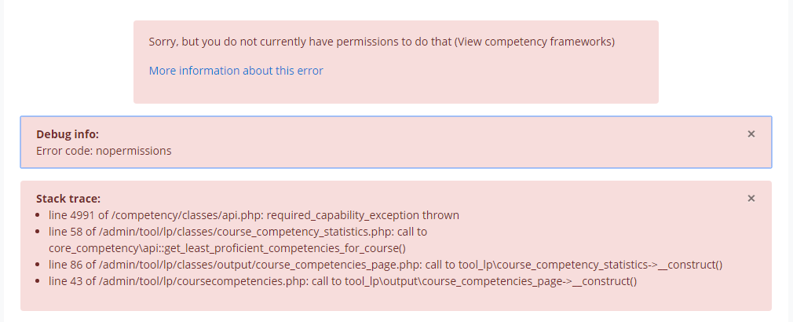Viewport: 793px width, 322px height.
Task: Close the Stack trace alert
Action: click(751, 198)
